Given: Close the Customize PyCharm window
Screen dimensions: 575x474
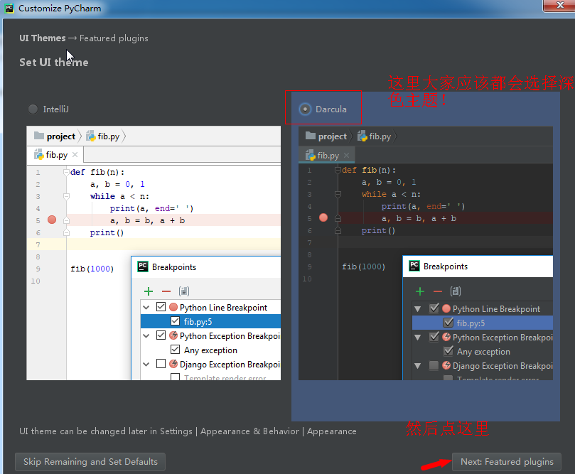Looking at the screenshot, I should (x=560, y=5).
